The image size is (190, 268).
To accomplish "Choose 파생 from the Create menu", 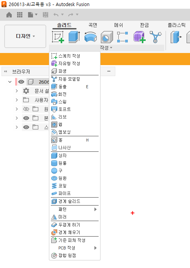I will pos(75,71).
